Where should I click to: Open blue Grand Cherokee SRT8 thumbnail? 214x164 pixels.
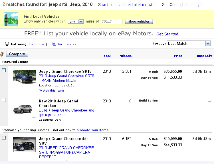[25, 76]
